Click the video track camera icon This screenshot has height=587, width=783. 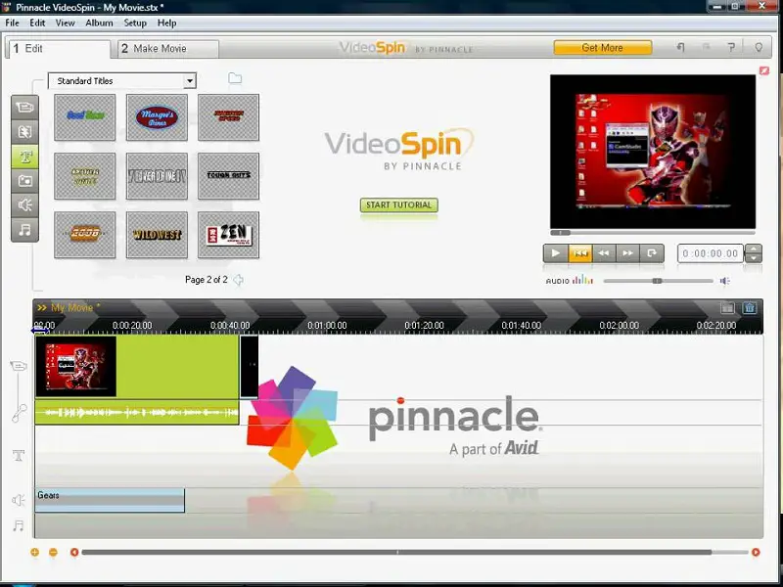18,366
